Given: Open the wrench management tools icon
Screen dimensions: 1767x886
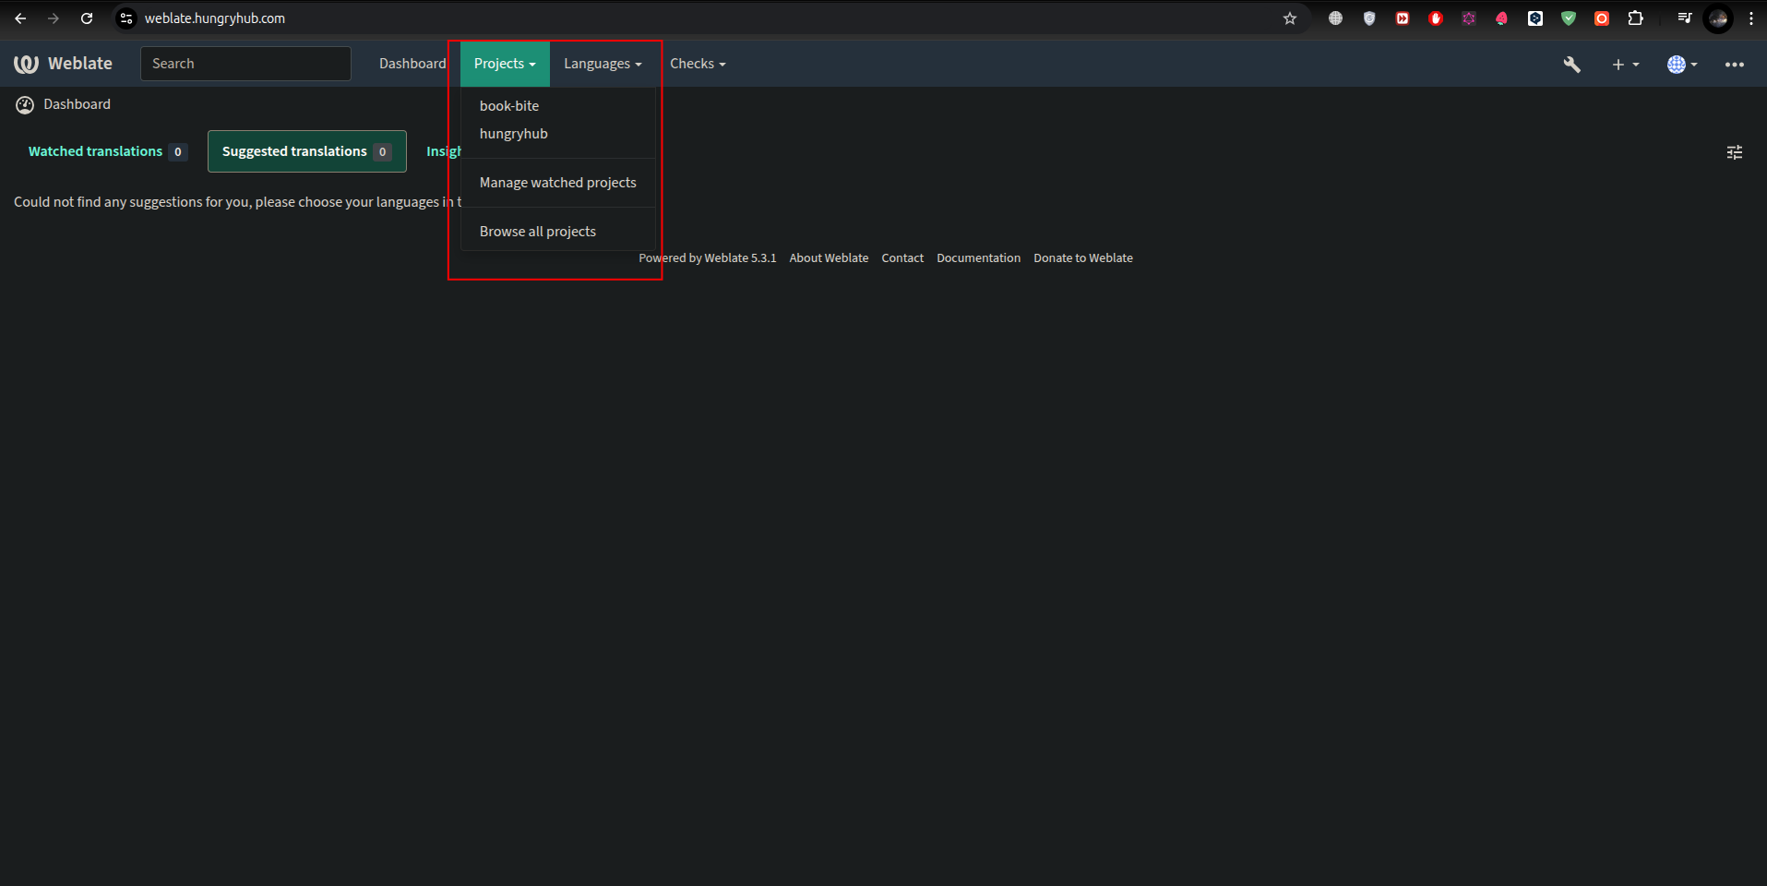Looking at the screenshot, I should point(1571,64).
